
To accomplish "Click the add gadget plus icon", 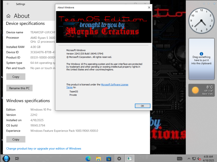I will [x=214, y=4].
